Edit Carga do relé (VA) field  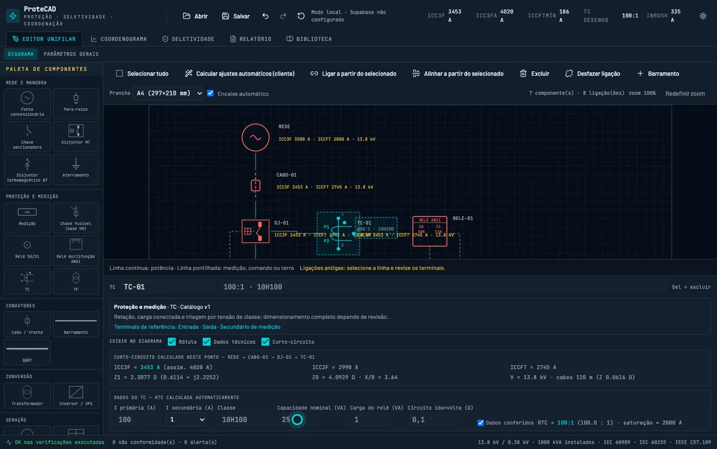click(x=376, y=419)
